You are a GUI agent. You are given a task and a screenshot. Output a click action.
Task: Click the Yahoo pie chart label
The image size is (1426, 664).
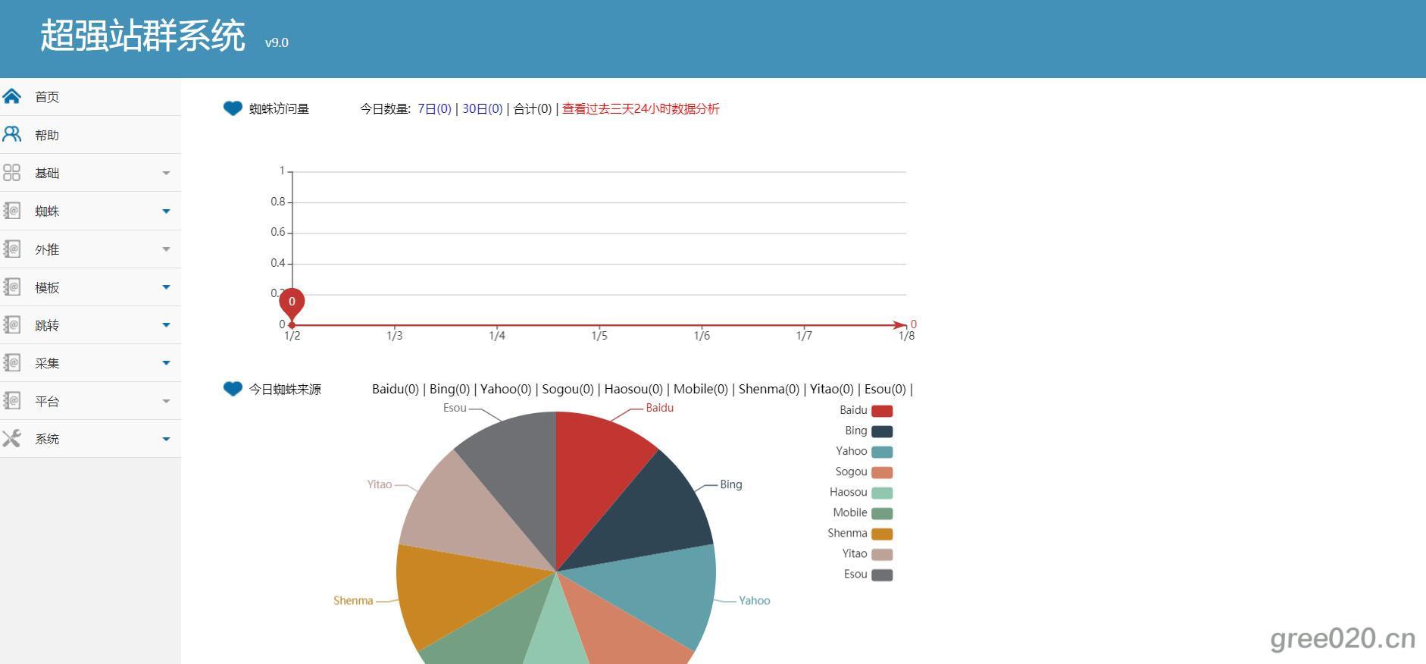755,600
